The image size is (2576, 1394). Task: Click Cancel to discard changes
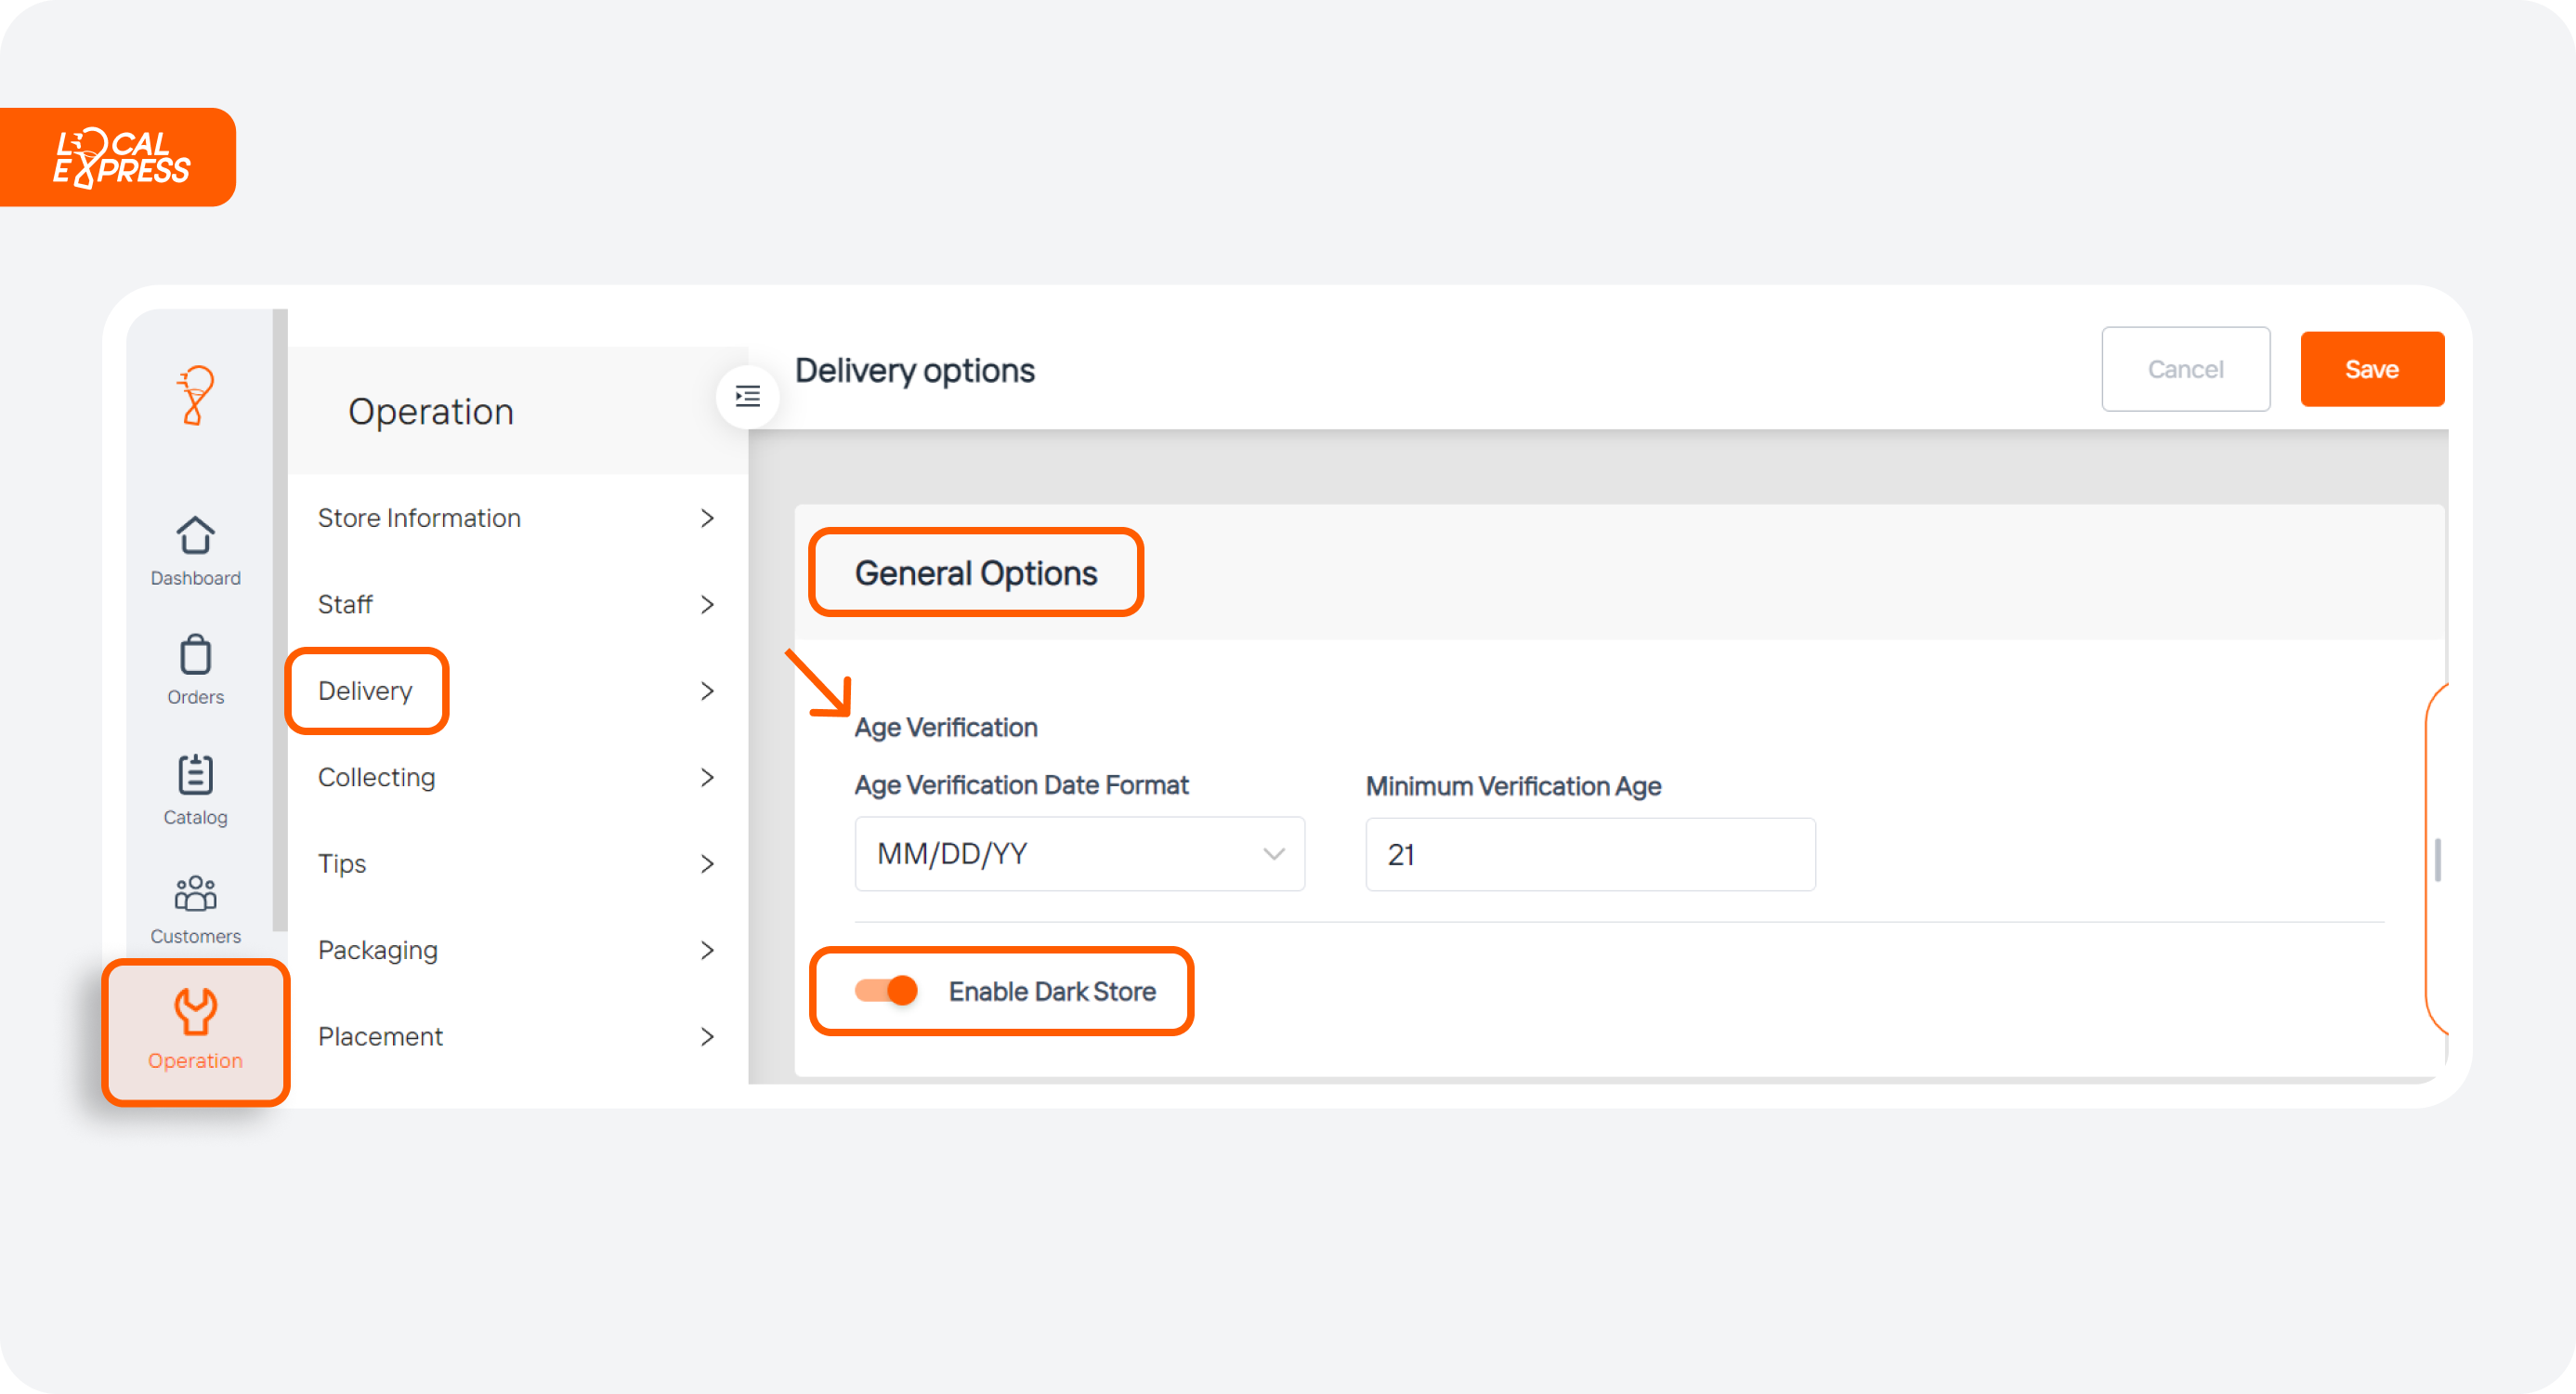[x=2185, y=368]
